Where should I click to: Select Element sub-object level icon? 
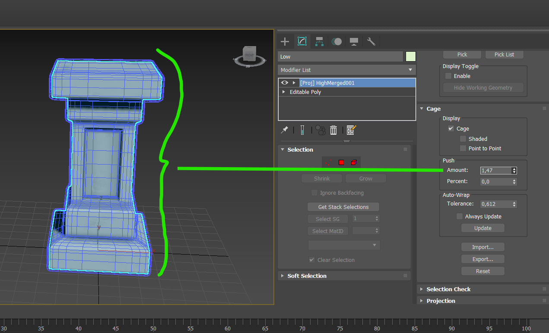(354, 162)
